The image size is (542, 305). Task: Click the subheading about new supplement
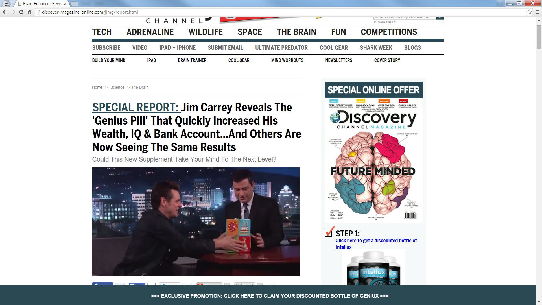click(x=184, y=159)
